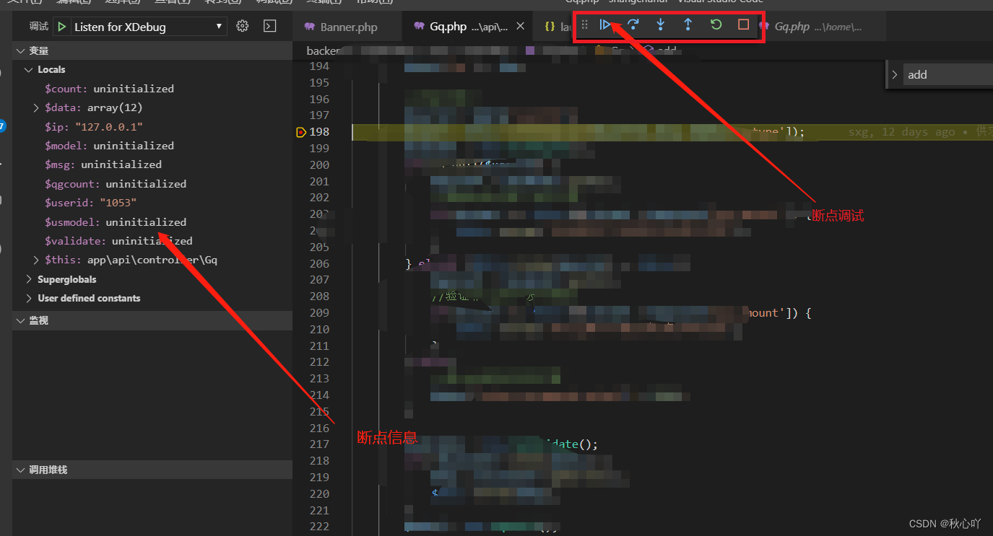
Task: Click the 'sxg, 12 days ago' blame annotation
Action: click(902, 132)
